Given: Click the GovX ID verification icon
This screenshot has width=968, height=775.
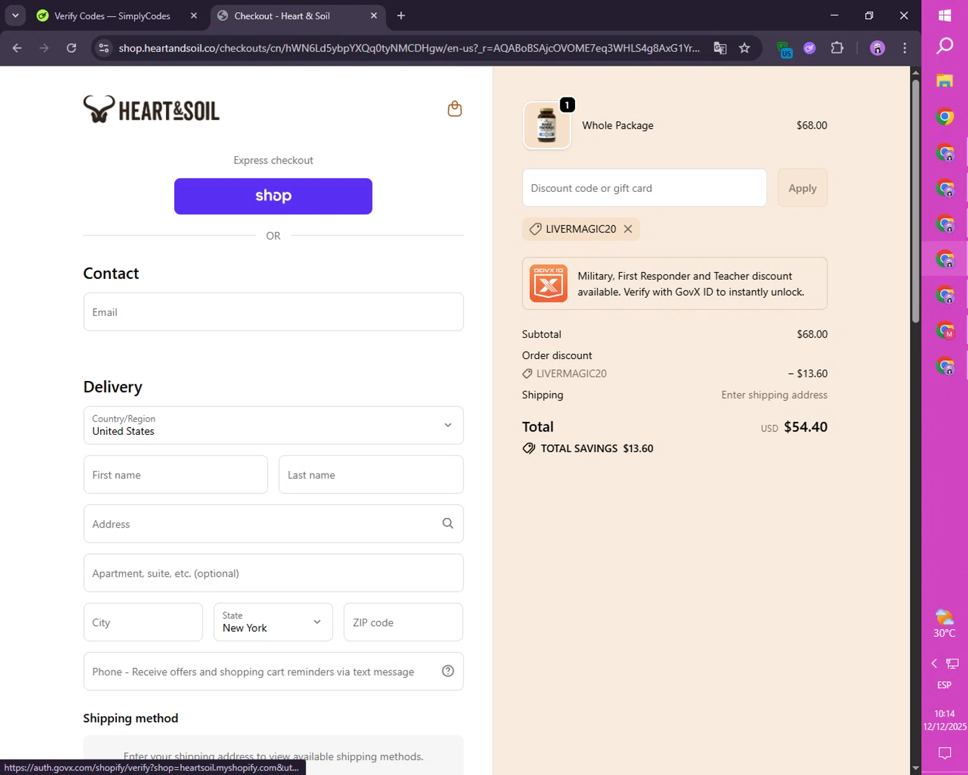Looking at the screenshot, I should pyautogui.click(x=549, y=284).
